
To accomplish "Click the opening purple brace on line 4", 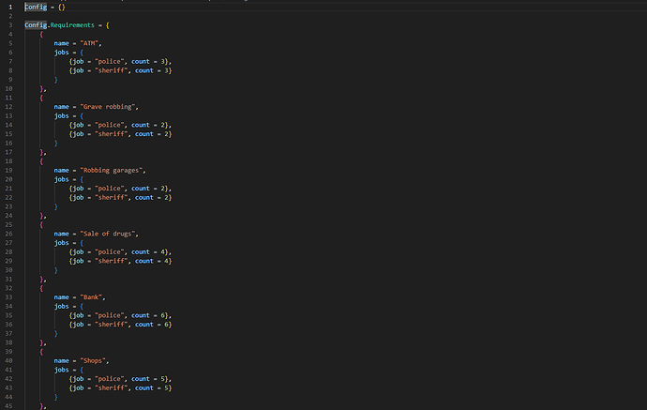I will [41, 35].
